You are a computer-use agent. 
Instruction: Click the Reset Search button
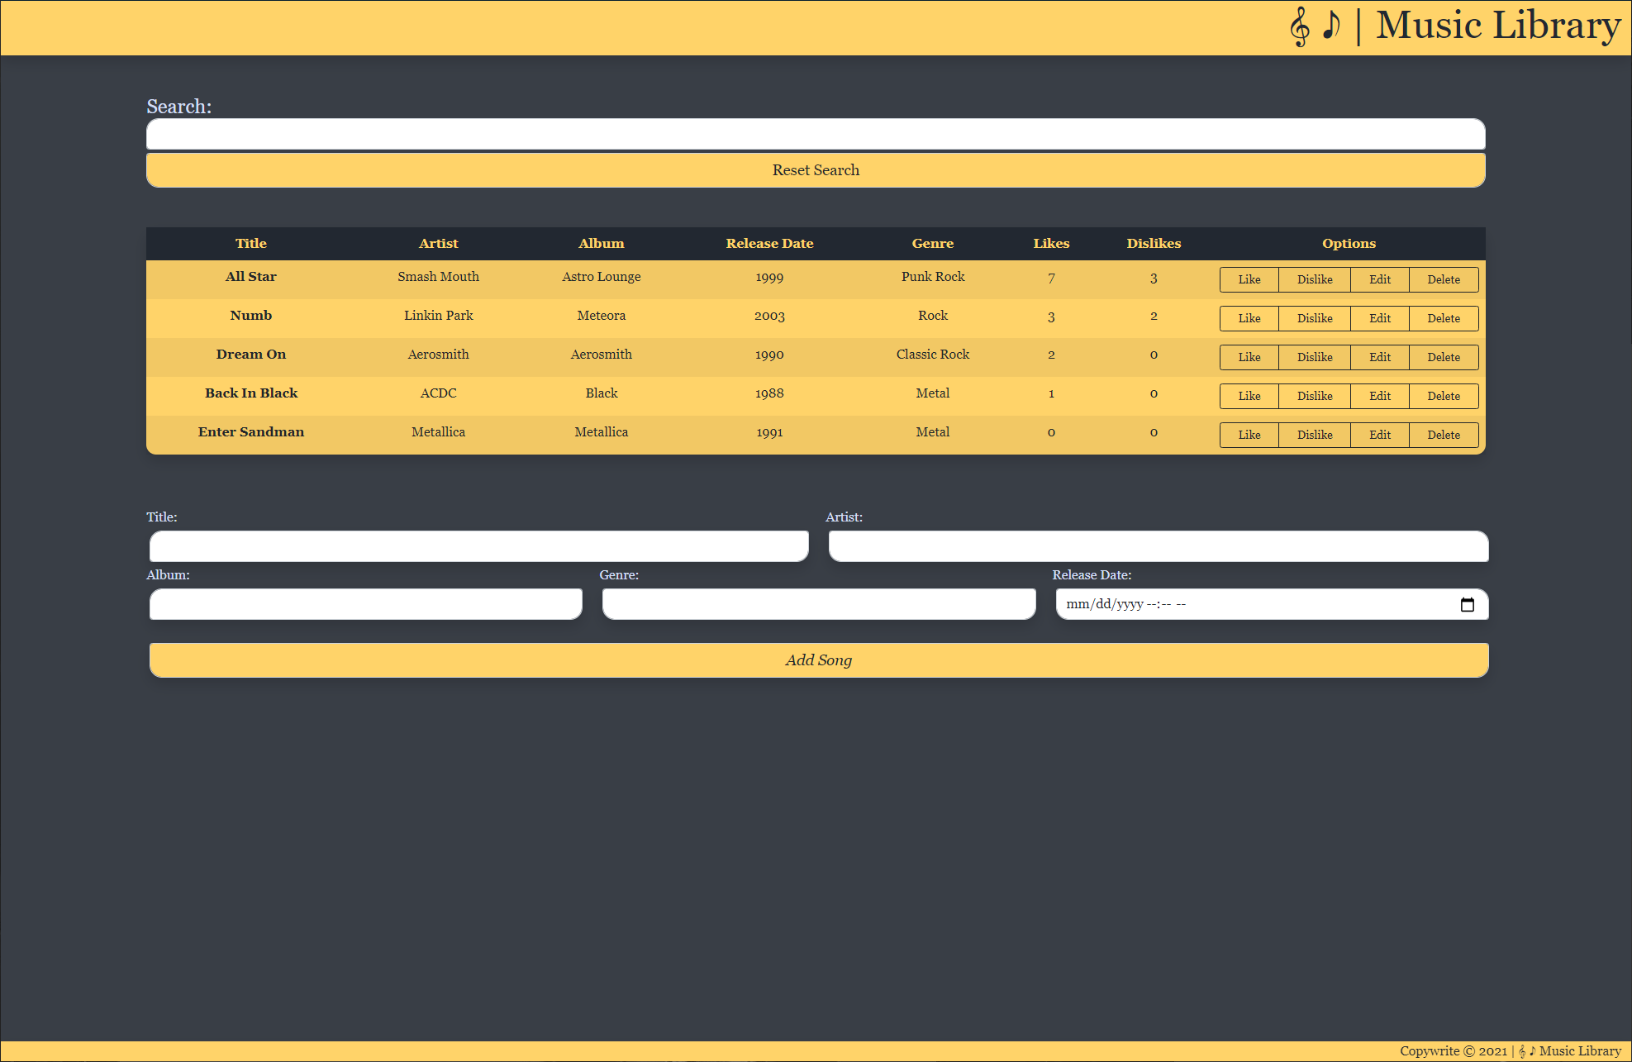click(816, 170)
